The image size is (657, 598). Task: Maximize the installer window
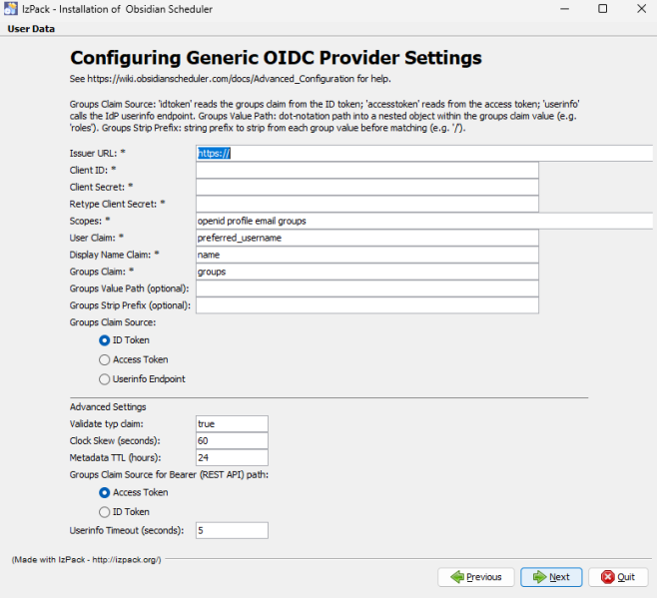pos(602,9)
